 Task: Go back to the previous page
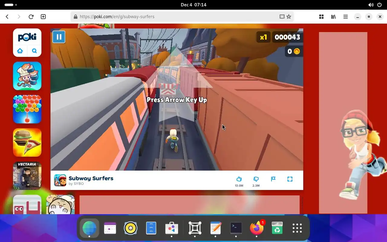pos(7,17)
